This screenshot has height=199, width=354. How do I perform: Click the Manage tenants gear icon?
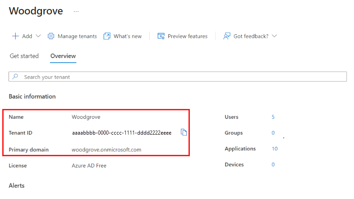51,36
